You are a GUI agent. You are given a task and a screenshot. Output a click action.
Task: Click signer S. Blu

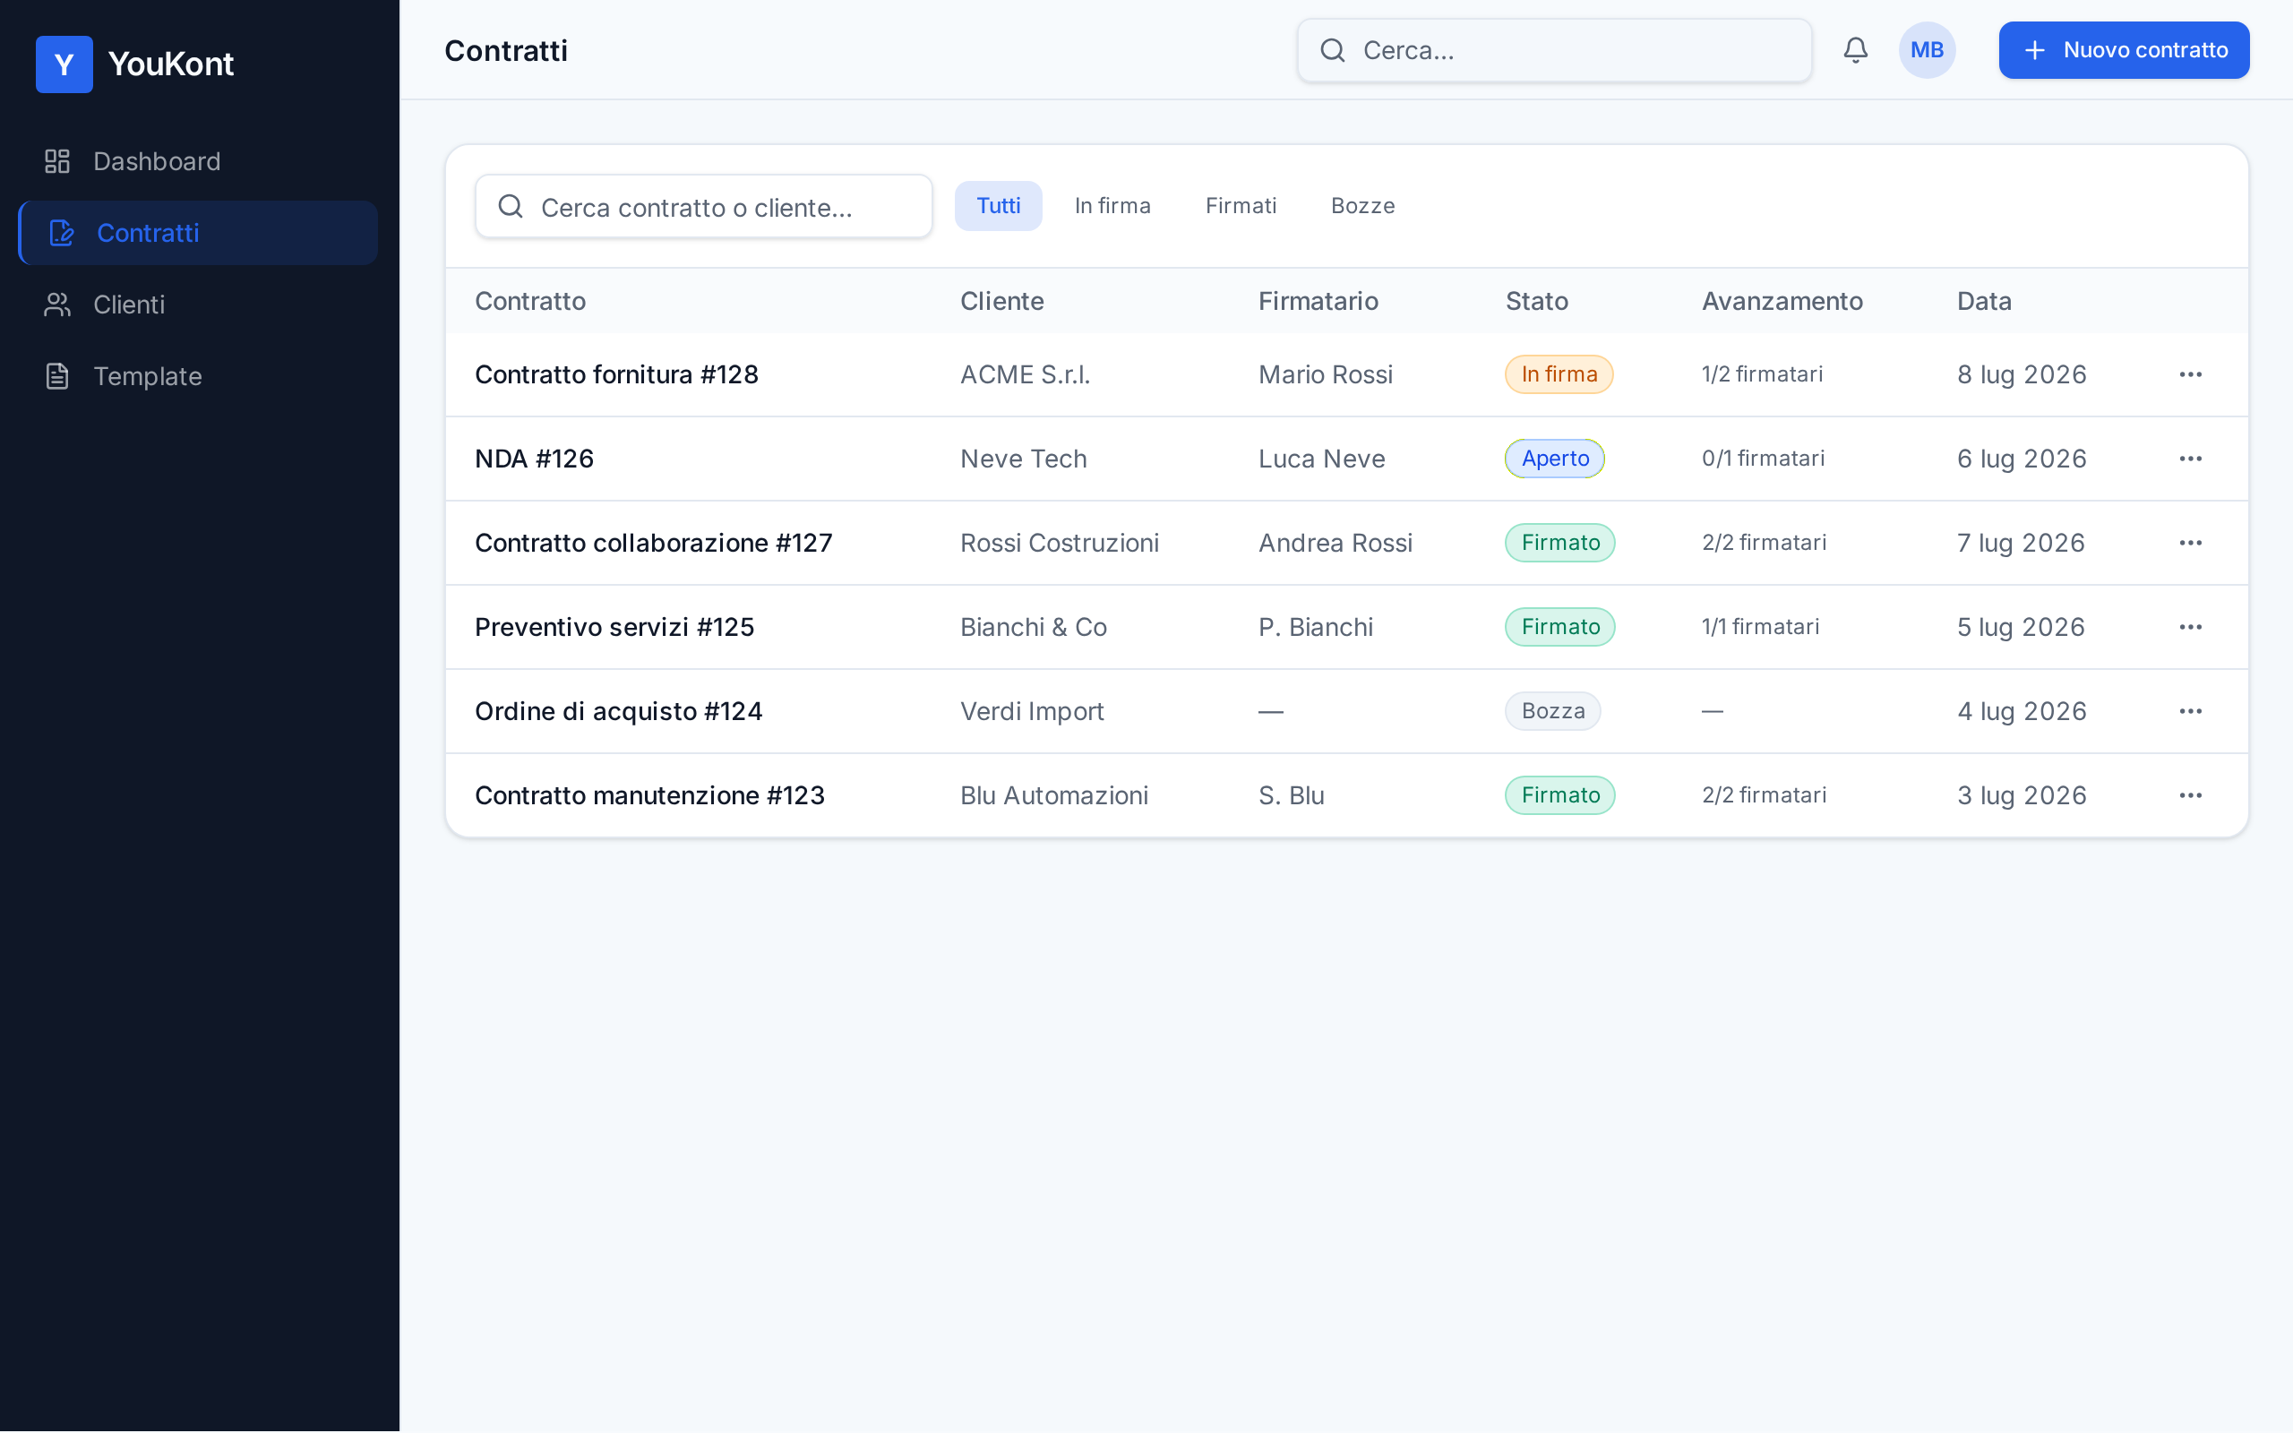(1292, 796)
